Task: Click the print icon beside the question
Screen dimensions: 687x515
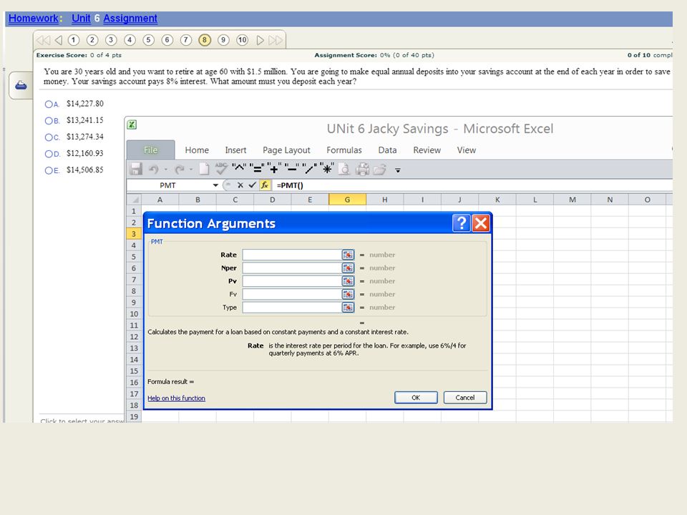Action: [21, 85]
